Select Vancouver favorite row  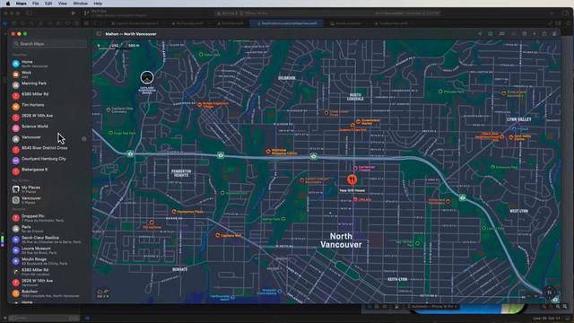[49, 139]
